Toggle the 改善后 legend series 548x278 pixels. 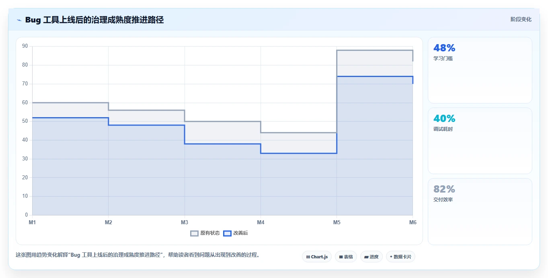[x=236, y=233]
